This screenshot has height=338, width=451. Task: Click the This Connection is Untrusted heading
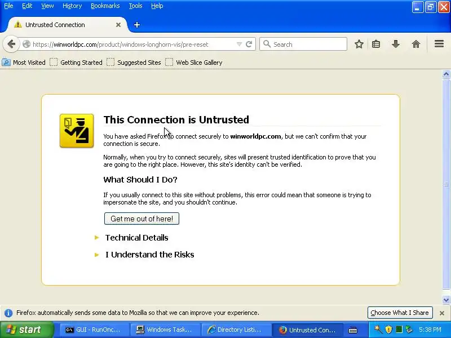(176, 119)
